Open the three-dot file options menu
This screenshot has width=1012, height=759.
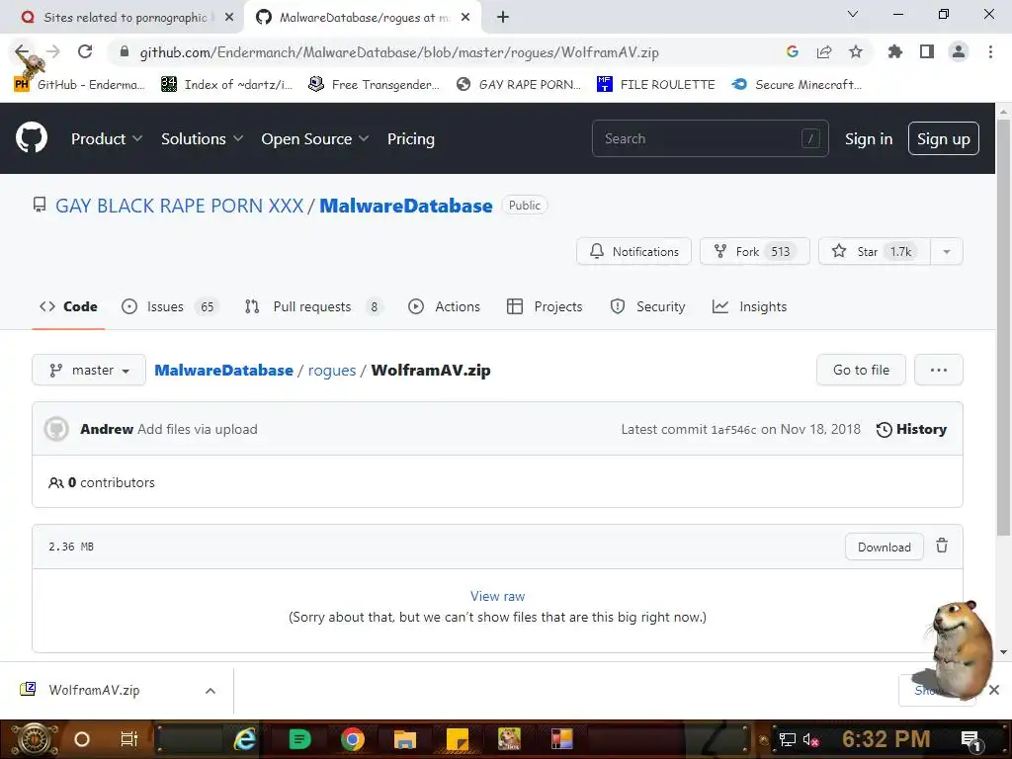[939, 370]
